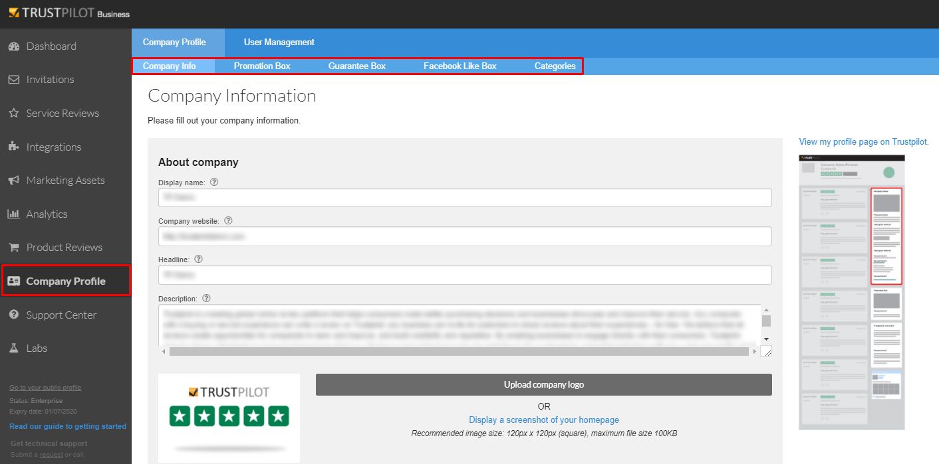Click the Support Center question icon
939x464 pixels.
pyautogui.click(x=14, y=315)
